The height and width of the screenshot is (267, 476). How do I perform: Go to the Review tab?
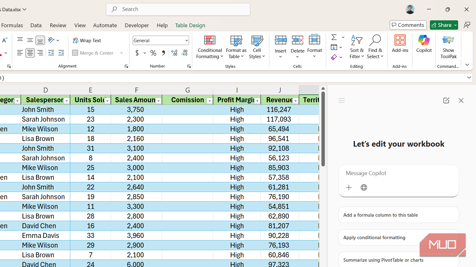click(58, 25)
